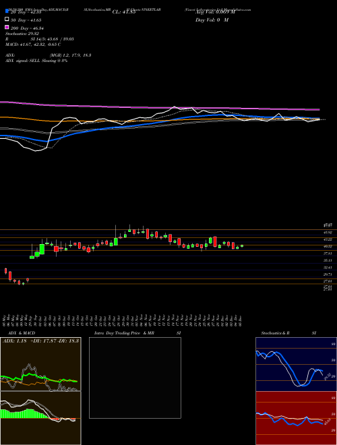This screenshot has width=337, height=445.
Task: Click the last green candlestick on the chart
Action: tap(242, 246)
